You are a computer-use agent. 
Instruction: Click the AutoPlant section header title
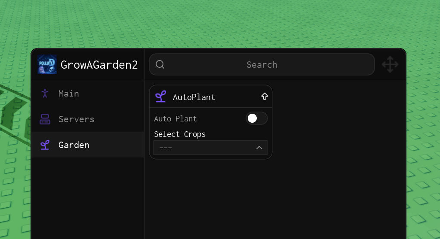pos(194,97)
